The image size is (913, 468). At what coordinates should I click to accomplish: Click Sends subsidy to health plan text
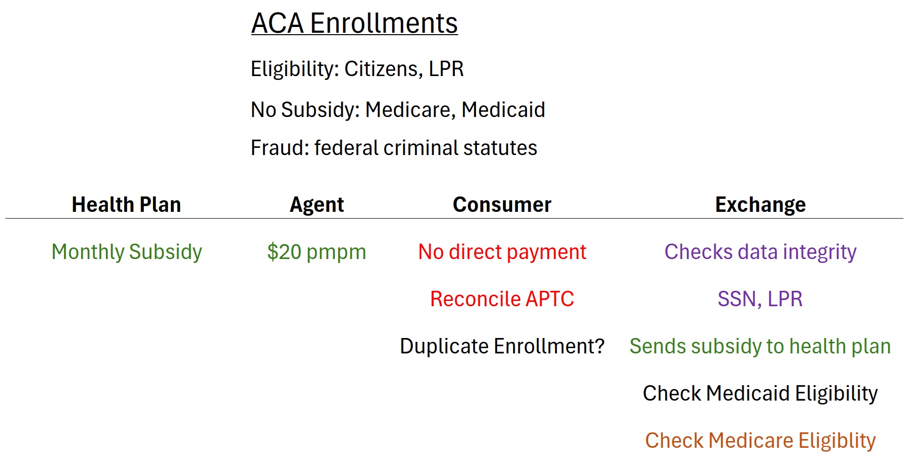click(x=760, y=347)
